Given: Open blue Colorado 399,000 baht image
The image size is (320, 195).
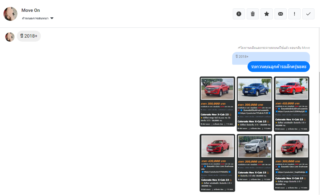Looking at the screenshot, I should [x=254, y=104].
